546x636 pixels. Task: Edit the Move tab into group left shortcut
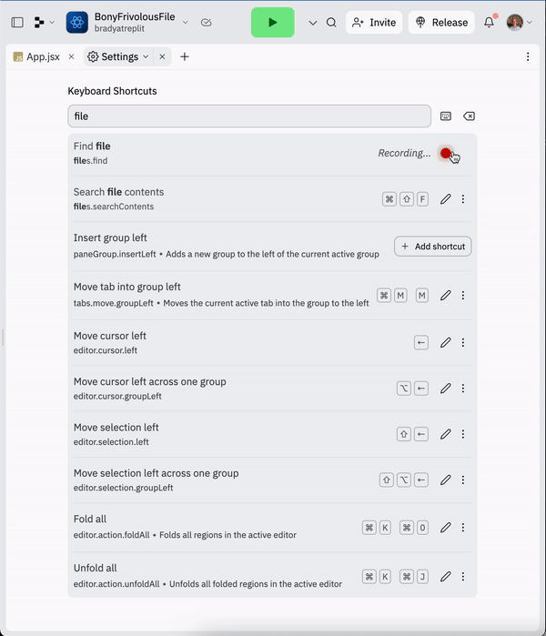[446, 296]
